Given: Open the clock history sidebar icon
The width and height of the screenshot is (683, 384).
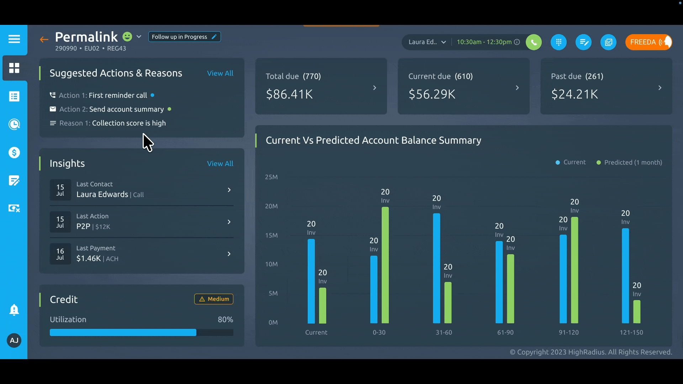Looking at the screenshot, I should tap(14, 124).
